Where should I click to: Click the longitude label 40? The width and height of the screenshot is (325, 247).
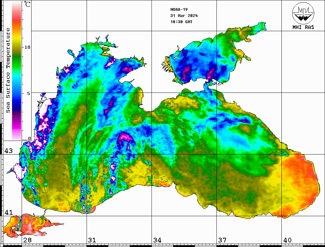coord(287,240)
